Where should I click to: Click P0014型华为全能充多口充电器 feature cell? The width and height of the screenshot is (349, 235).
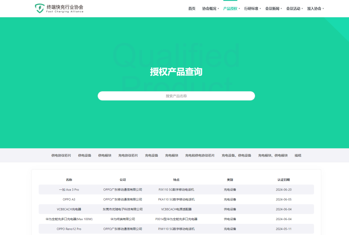click(x=176, y=219)
